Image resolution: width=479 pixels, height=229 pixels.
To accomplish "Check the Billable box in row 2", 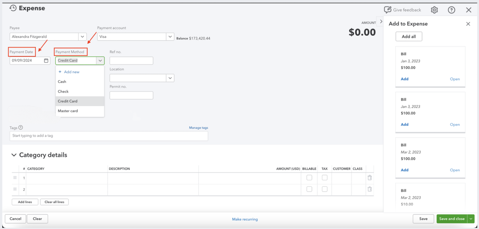I will click(309, 189).
